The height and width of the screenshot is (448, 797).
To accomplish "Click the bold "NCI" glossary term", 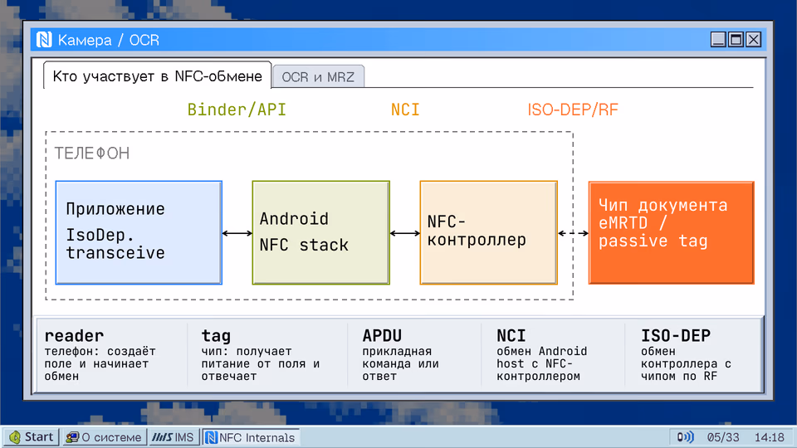I will [x=511, y=336].
